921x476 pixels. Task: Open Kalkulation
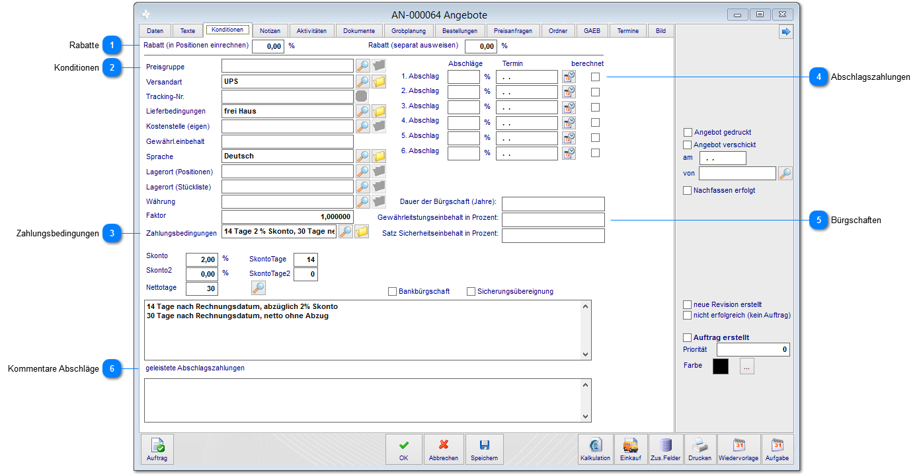pyautogui.click(x=595, y=450)
